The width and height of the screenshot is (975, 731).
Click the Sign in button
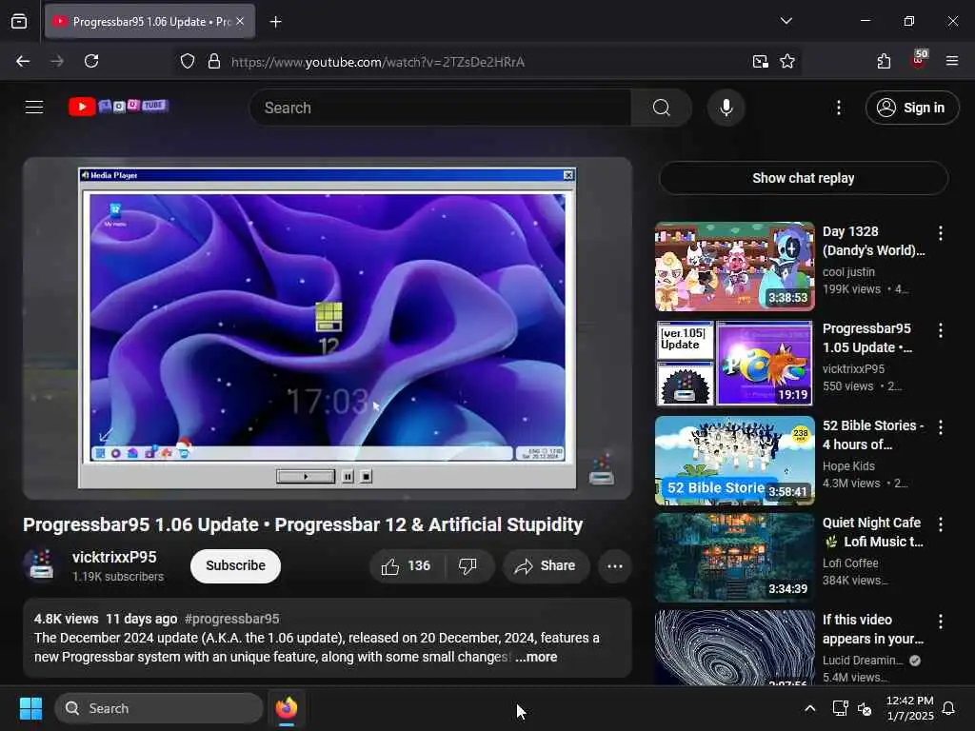coord(912,108)
